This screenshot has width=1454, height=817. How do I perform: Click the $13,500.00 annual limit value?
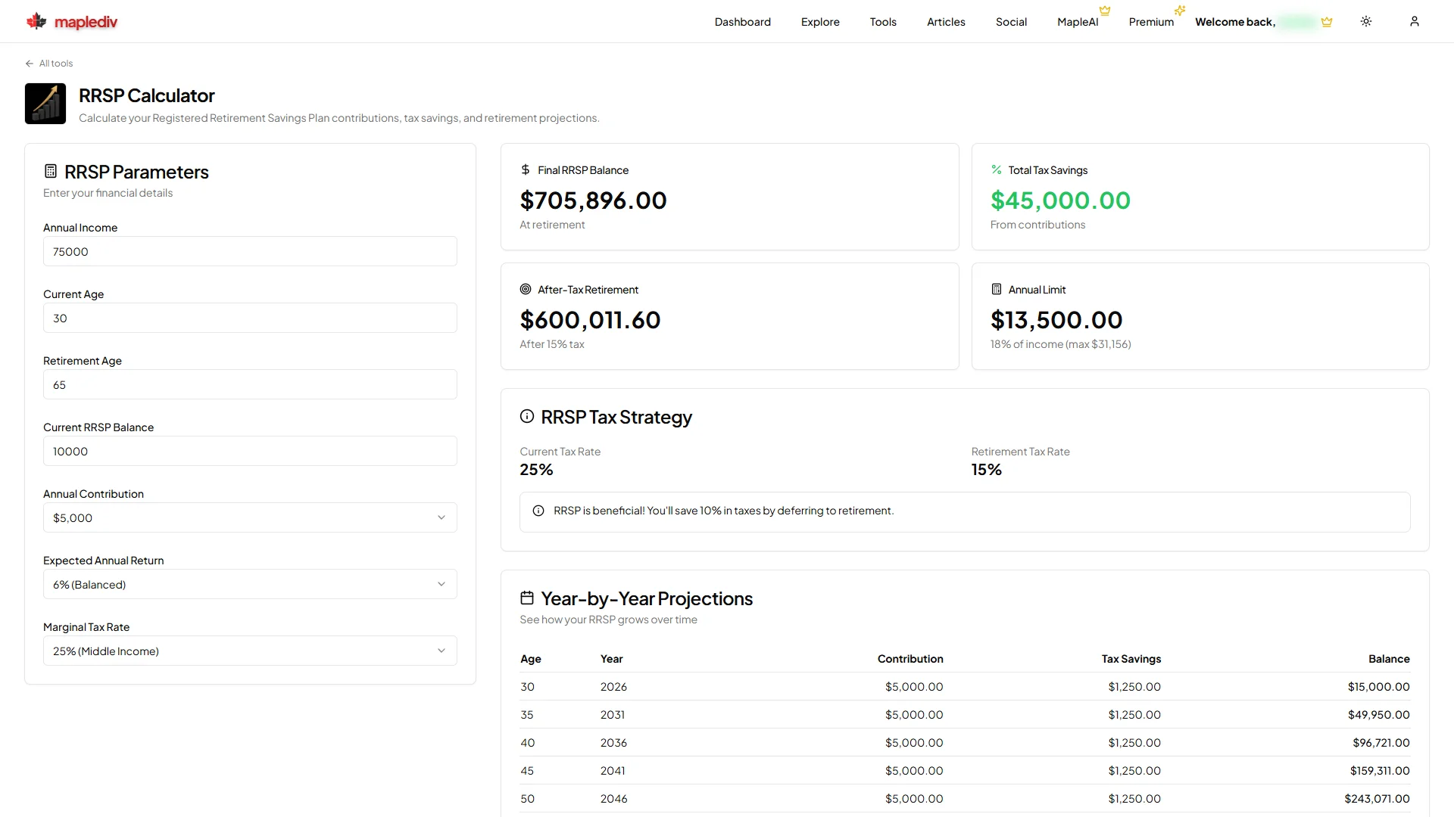tap(1056, 320)
